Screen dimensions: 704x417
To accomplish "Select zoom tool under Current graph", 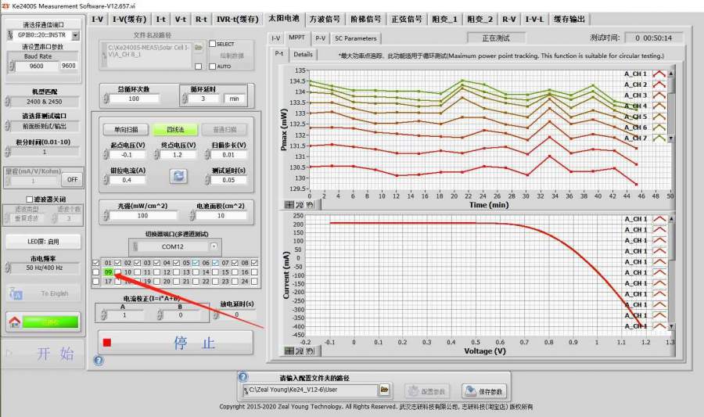I will click(300, 350).
